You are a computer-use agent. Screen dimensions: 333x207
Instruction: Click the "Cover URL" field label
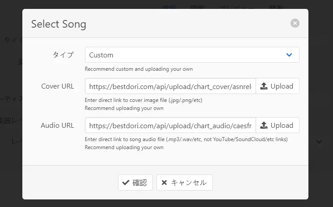point(57,86)
